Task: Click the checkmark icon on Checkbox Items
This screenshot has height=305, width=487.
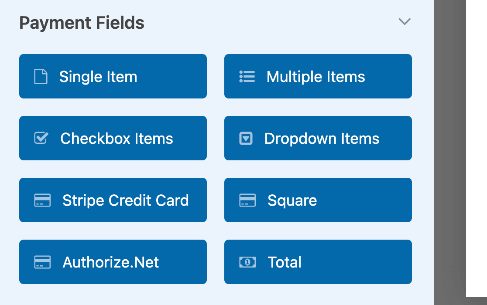Action: point(41,138)
